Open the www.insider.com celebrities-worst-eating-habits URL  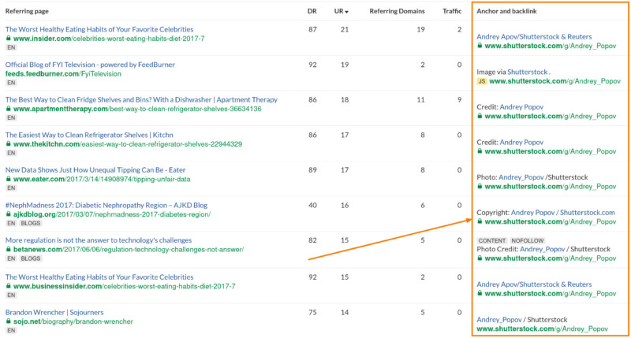(x=109, y=39)
